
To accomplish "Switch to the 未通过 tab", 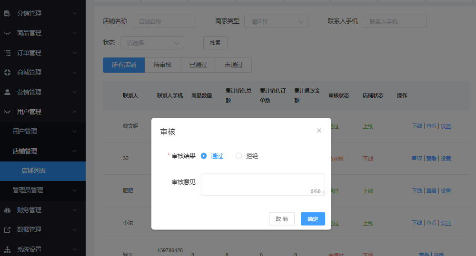I will (233, 65).
